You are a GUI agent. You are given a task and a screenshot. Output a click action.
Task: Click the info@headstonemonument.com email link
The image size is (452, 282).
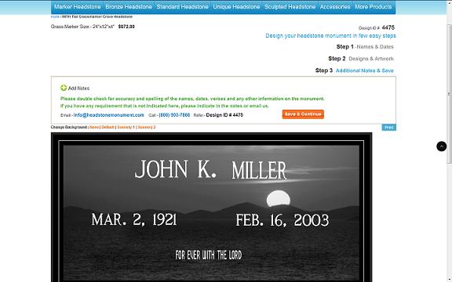point(108,115)
